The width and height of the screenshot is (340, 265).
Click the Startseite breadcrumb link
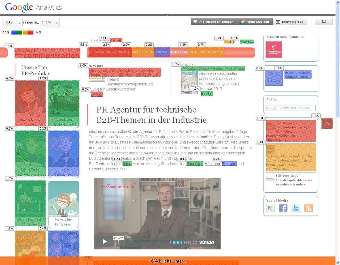116,40
